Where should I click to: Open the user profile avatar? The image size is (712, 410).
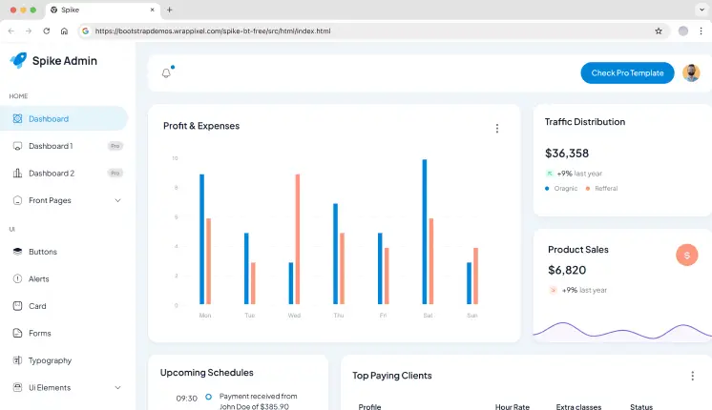(x=691, y=73)
